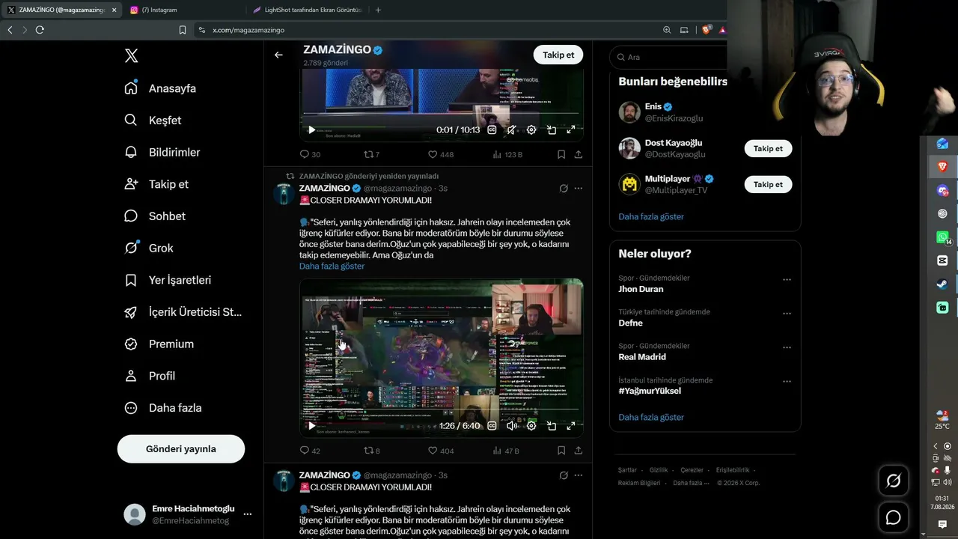Click the Gönderi yayınla button
The height and width of the screenshot is (539, 958).
pyautogui.click(x=181, y=449)
